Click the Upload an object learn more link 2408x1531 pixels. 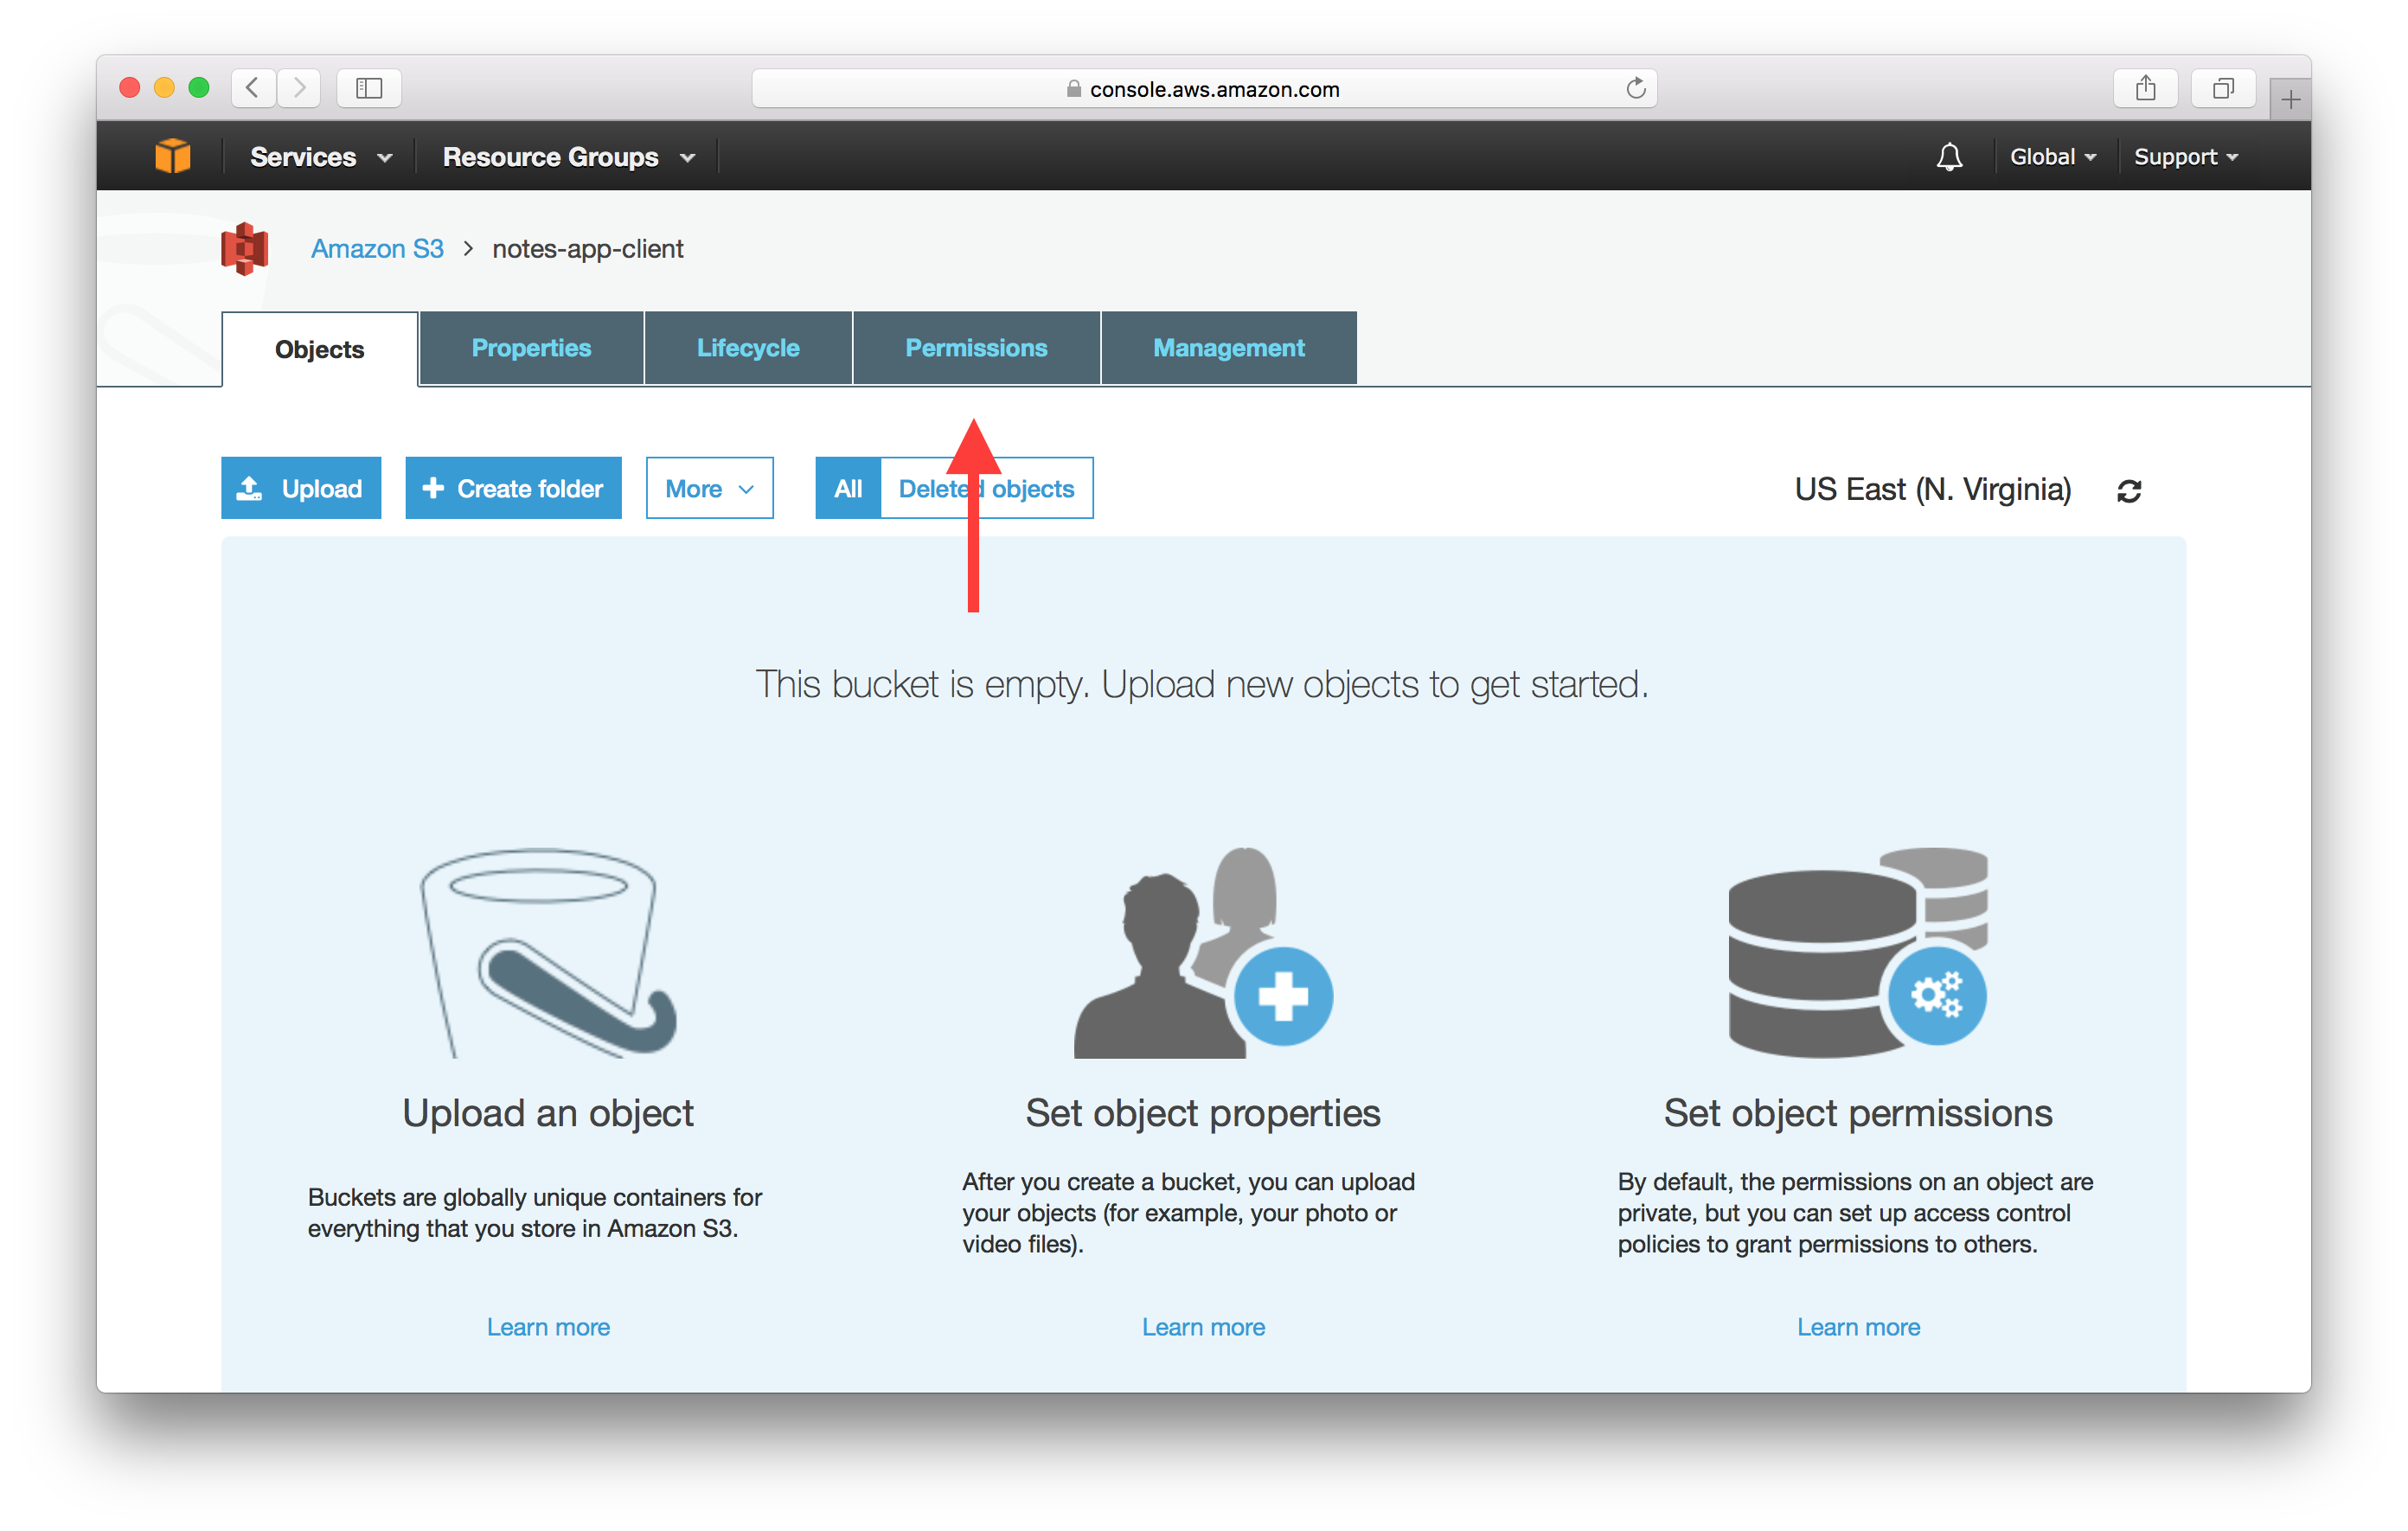point(548,1326)
